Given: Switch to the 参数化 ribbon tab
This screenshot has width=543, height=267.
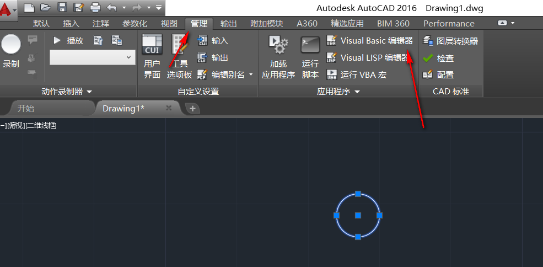Looking at the screenshot, I should (135, 24).
